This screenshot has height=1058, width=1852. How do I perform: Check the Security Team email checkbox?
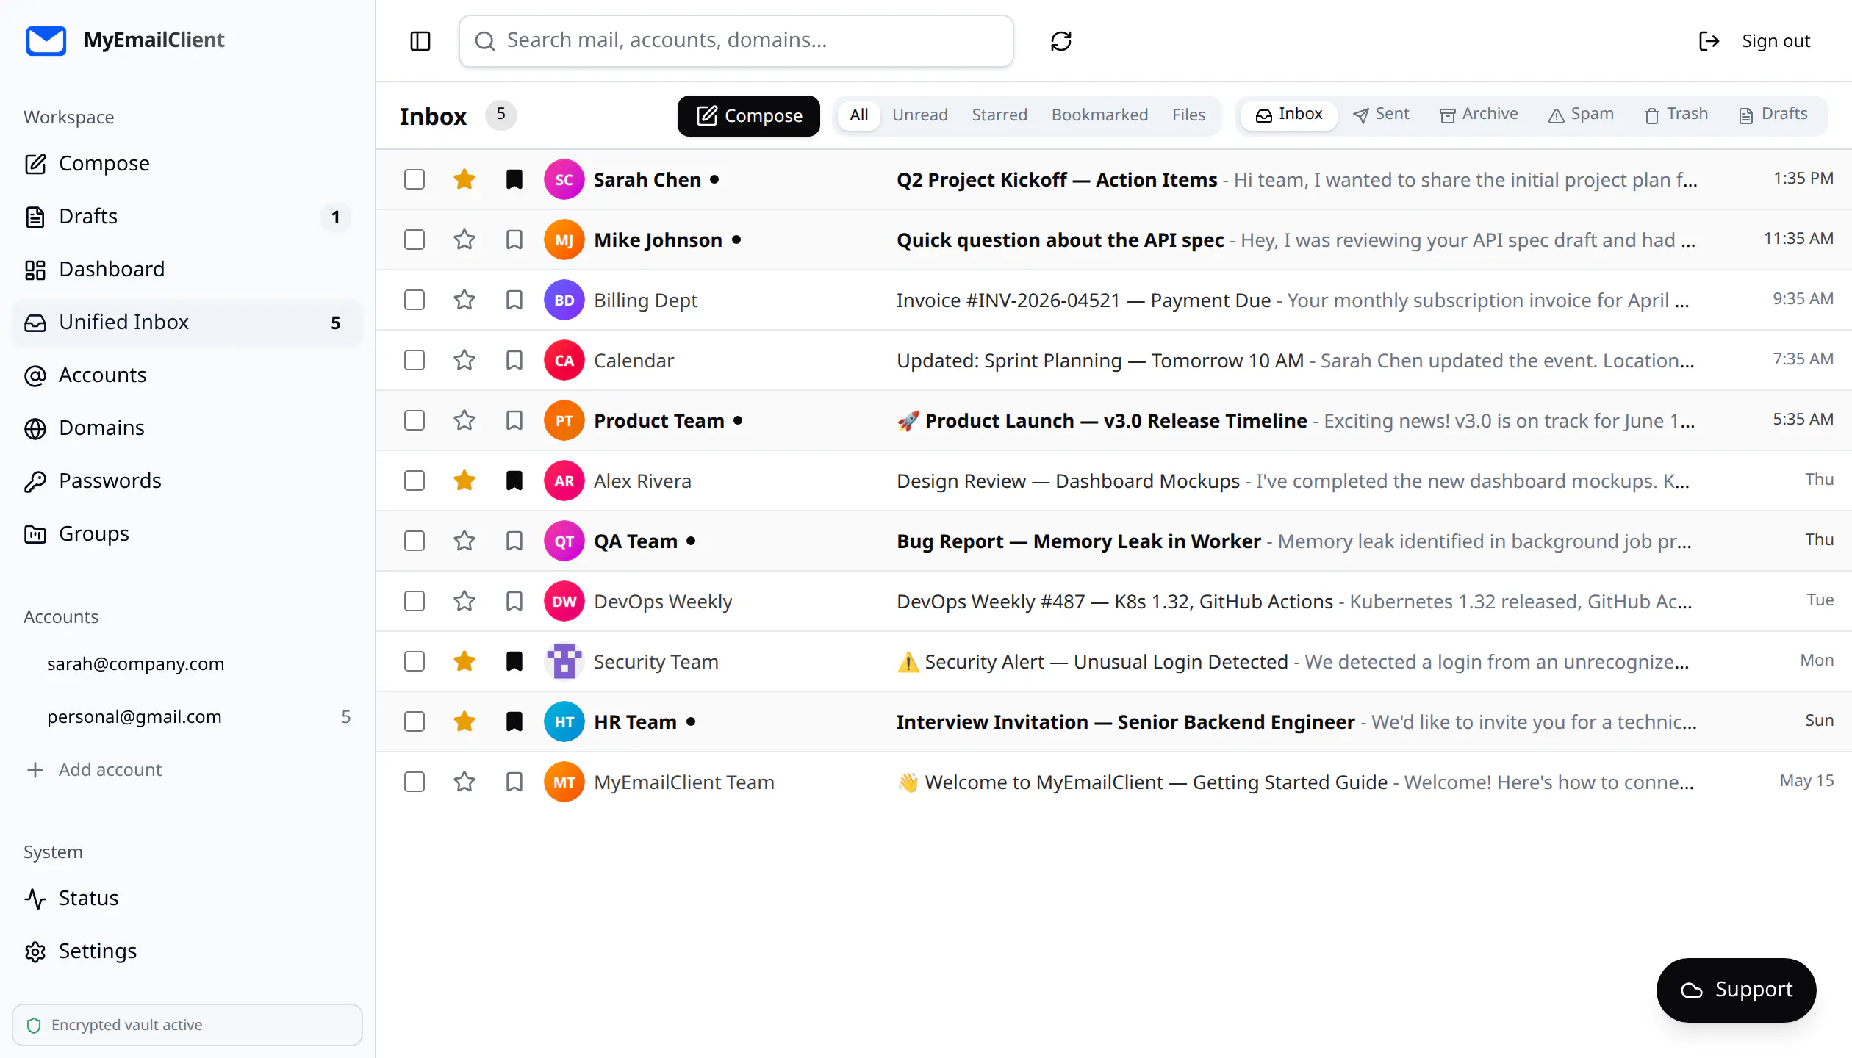point(414,661)
